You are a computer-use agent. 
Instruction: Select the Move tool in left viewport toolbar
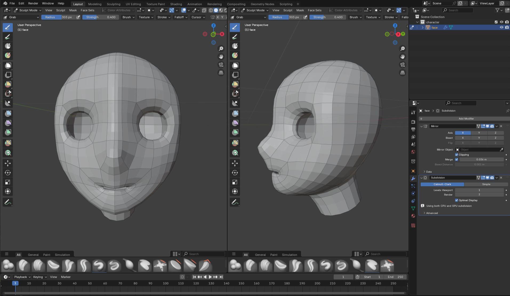[x=8, y=163]
